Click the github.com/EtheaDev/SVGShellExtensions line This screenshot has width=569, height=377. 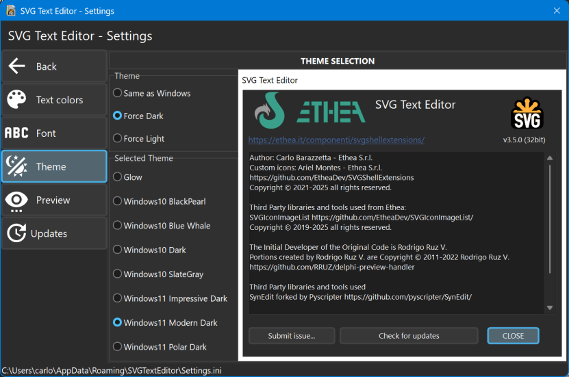click(331, 178)
